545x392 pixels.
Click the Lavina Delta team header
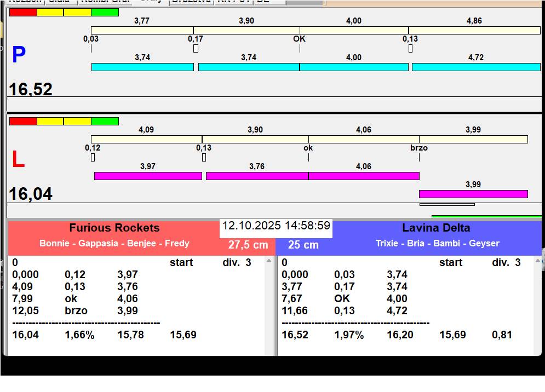[436, 228]
